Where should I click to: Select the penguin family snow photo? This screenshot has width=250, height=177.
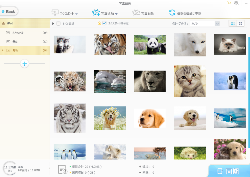point(230,81)
